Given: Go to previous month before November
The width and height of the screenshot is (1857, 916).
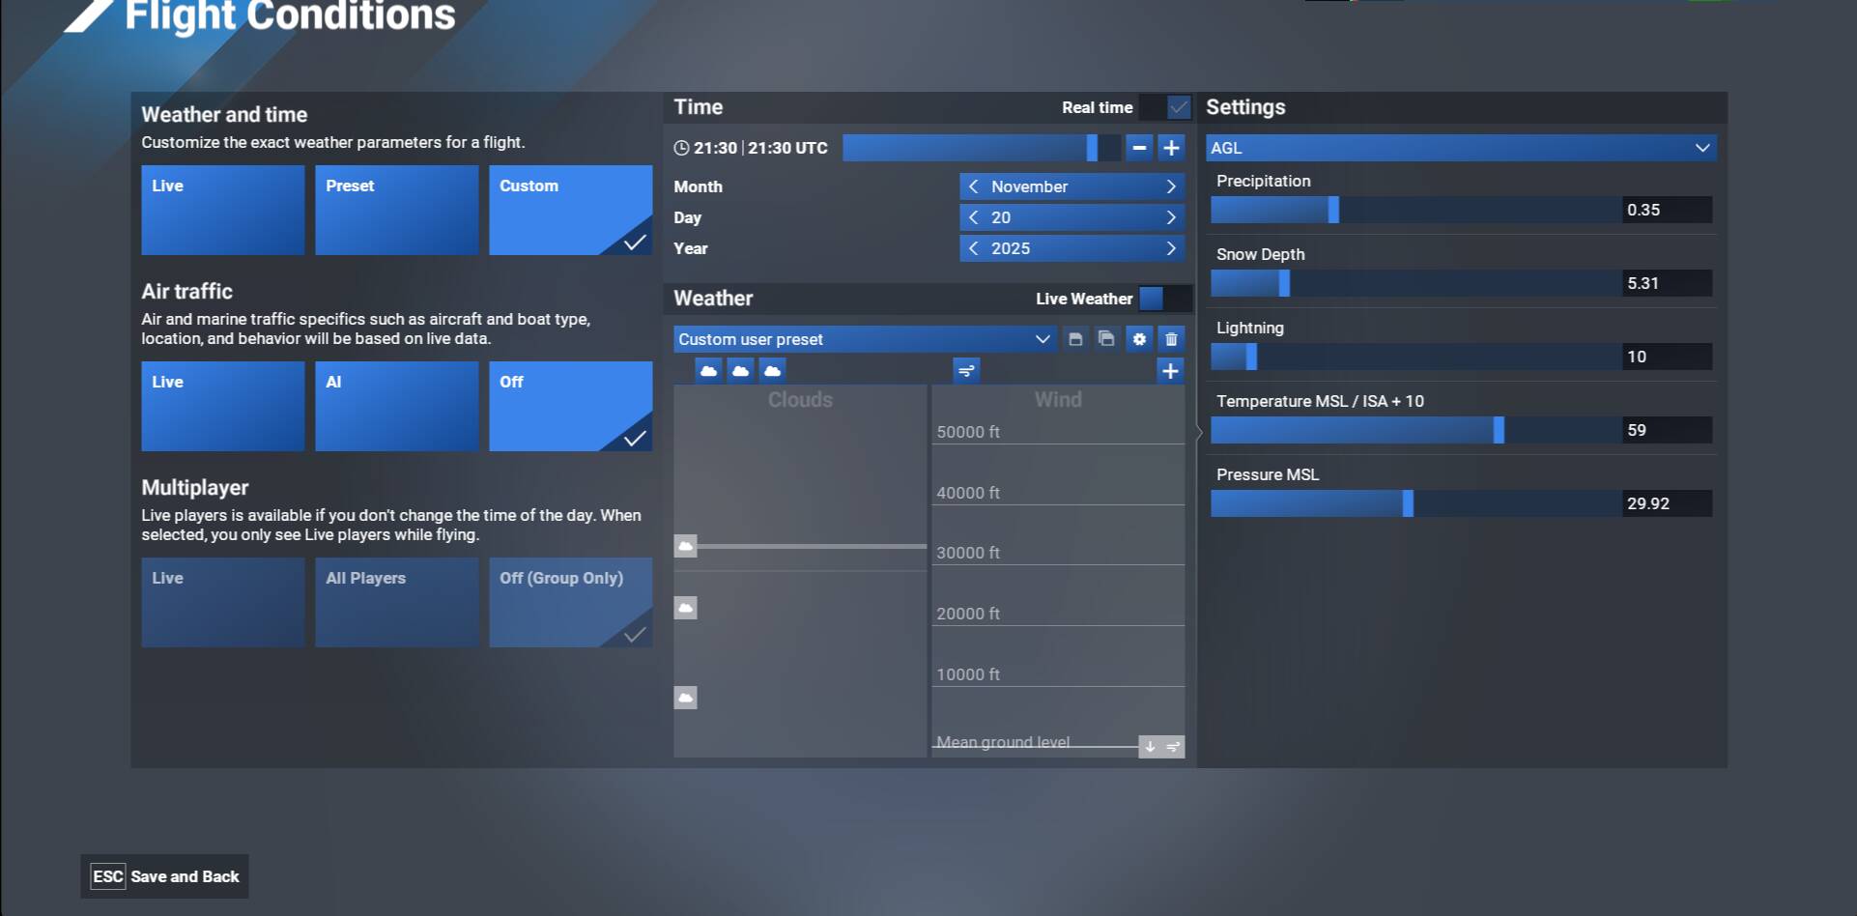Looking at the screenshot, I should [x=974, y=186].
